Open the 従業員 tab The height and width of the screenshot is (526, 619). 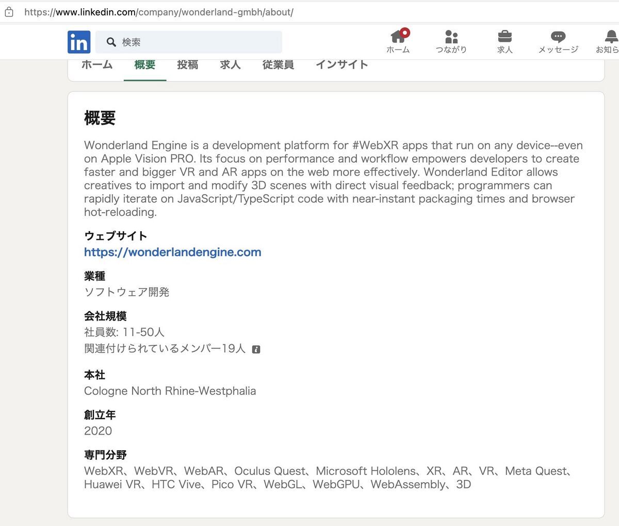point(278,65)
